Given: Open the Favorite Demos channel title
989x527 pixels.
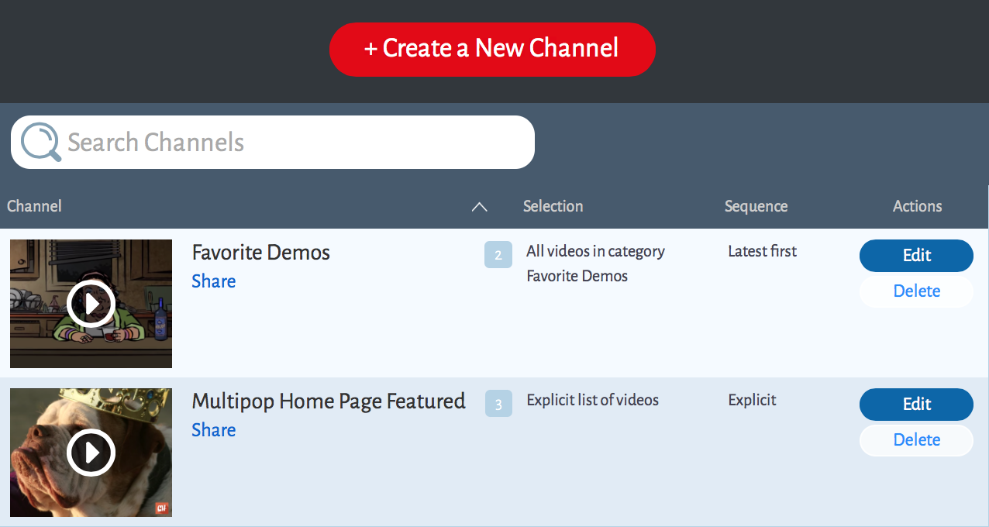Looking at the screenshot, I should [x=260, y=252].
